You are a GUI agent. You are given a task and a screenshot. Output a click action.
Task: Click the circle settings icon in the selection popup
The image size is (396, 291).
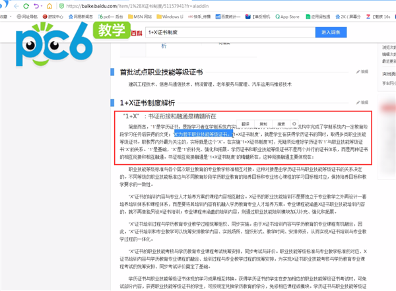point(294,124)
